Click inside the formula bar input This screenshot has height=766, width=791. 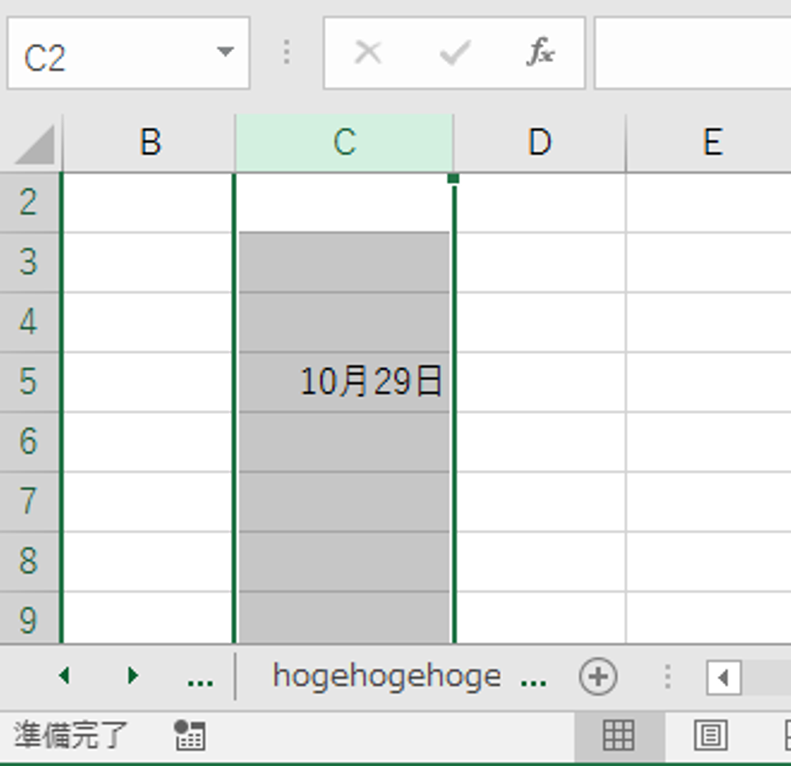tap(692, 53)
